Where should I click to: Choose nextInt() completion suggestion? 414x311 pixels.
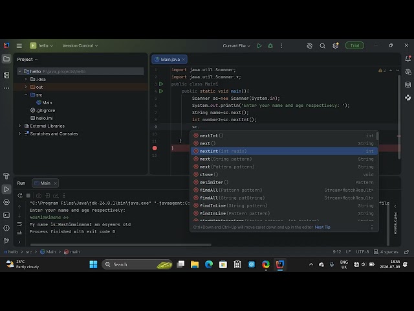pos(284,135)
